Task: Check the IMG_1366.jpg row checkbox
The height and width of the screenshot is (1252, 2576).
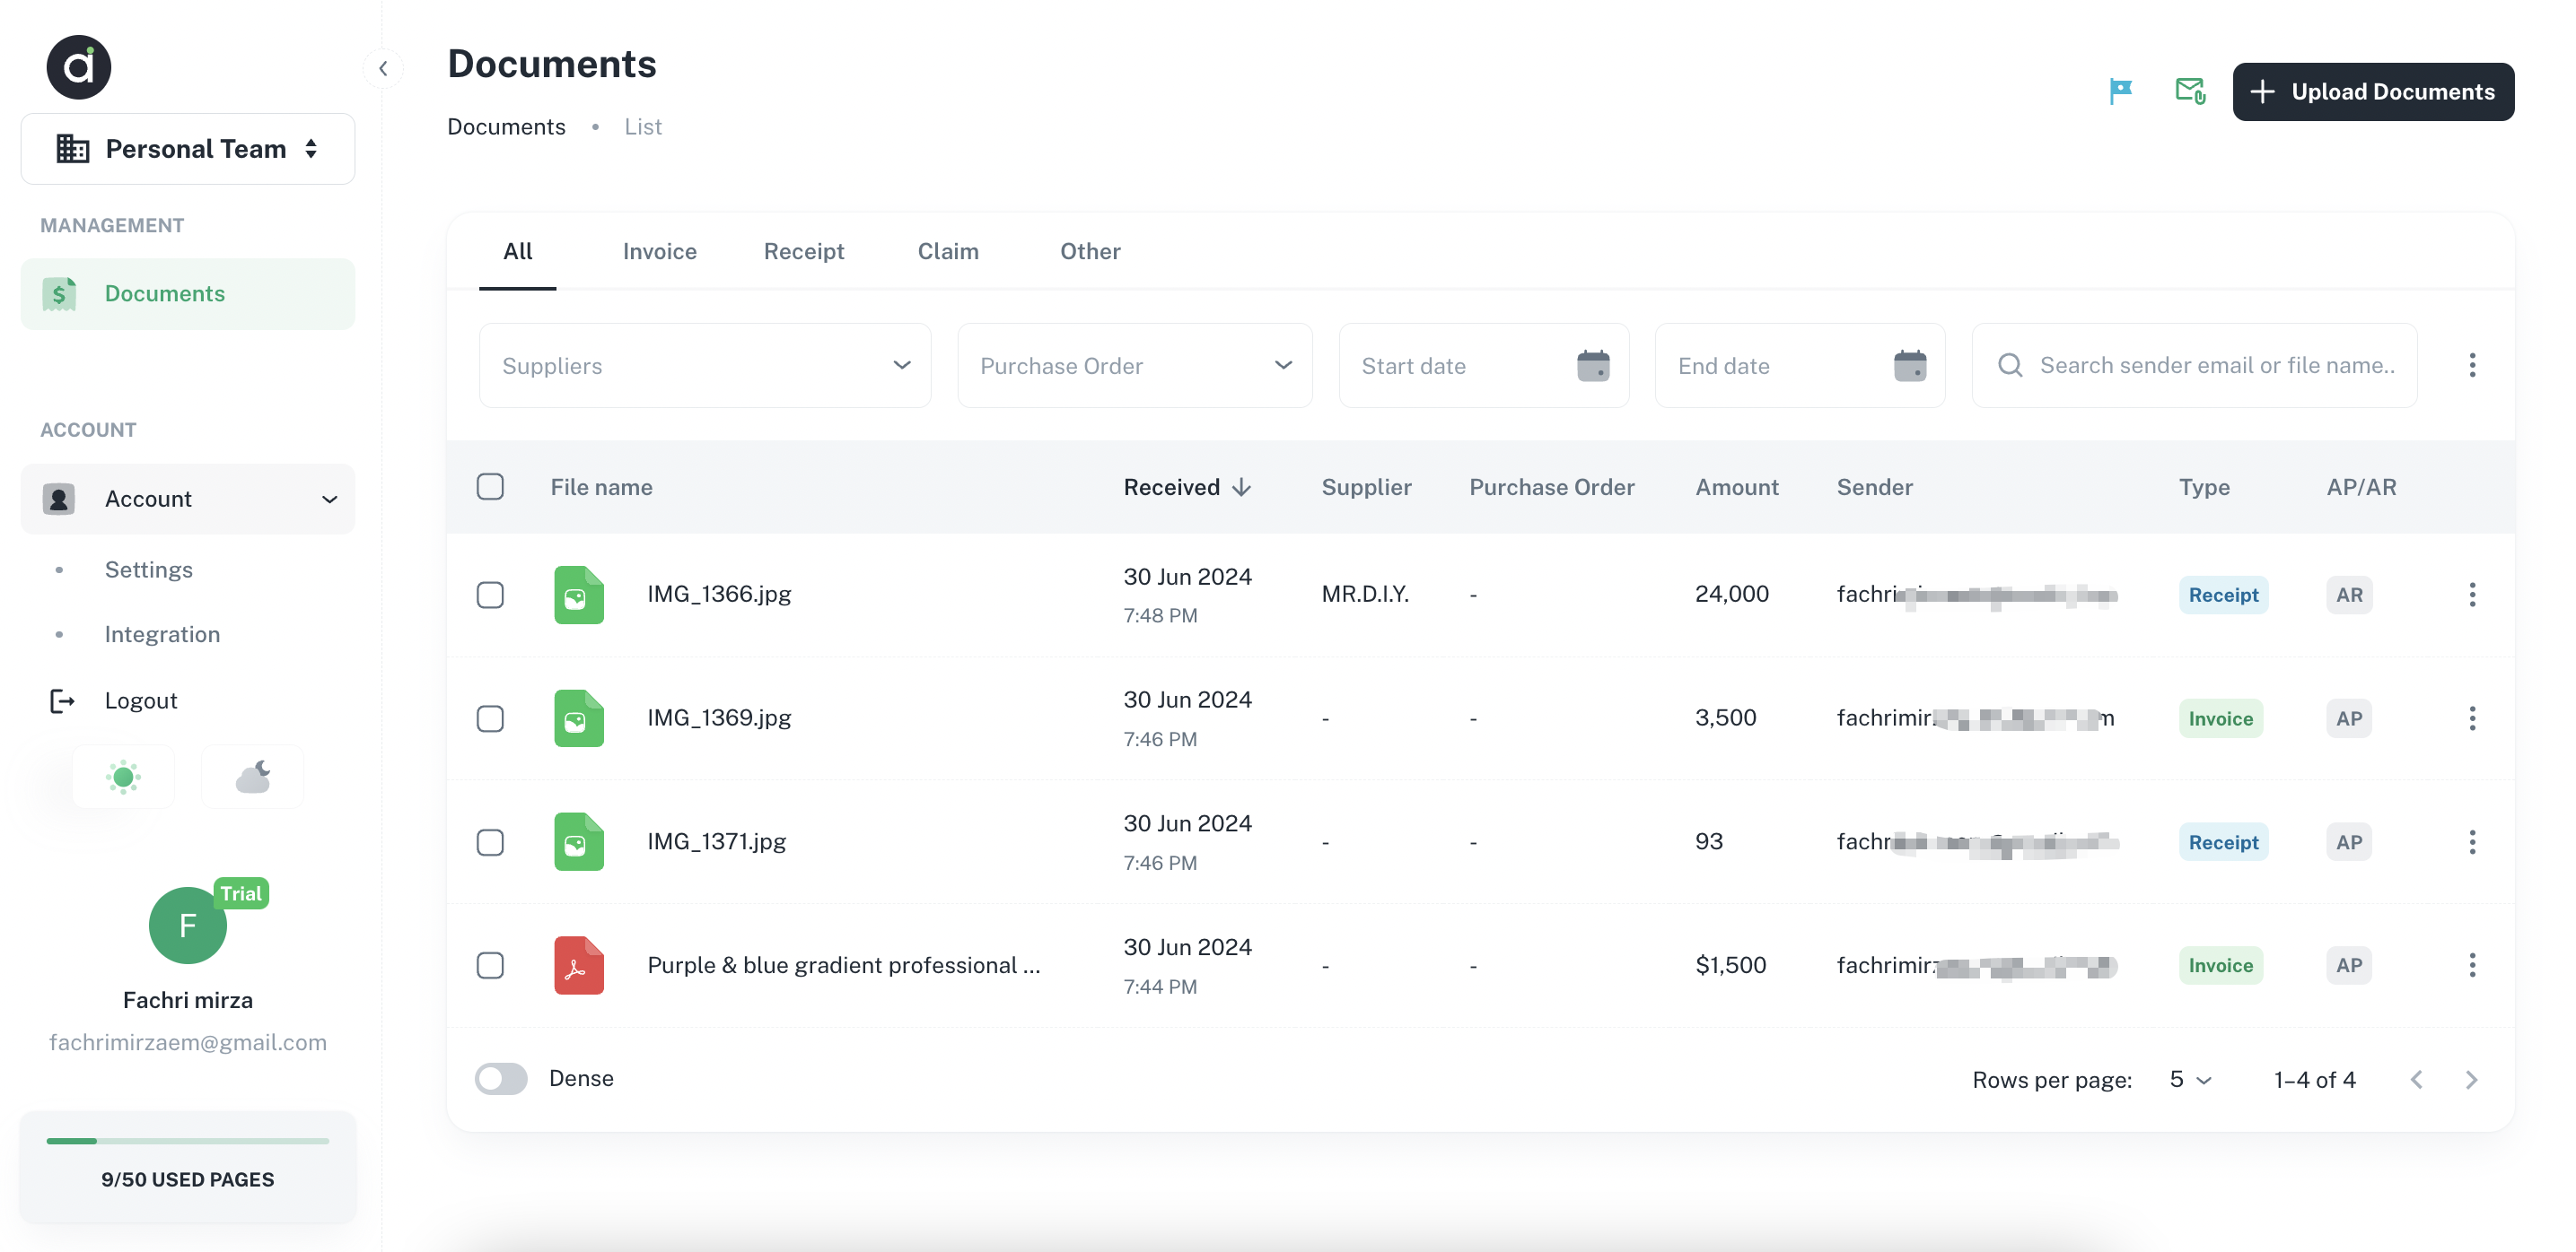Action: 490,595
